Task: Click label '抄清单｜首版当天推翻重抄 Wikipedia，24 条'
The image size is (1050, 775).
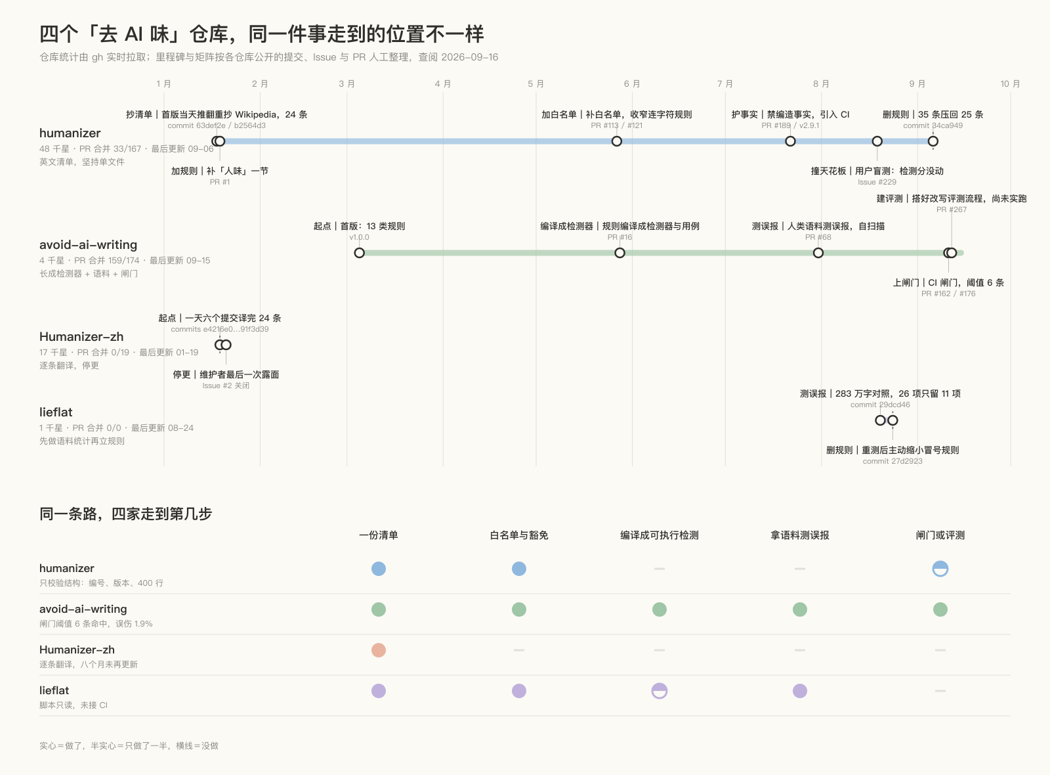Action: point(217,114)
